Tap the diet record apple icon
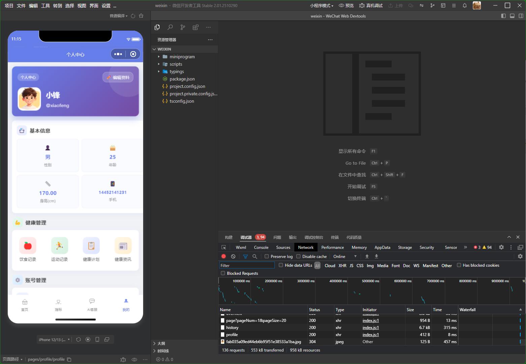 28,245
